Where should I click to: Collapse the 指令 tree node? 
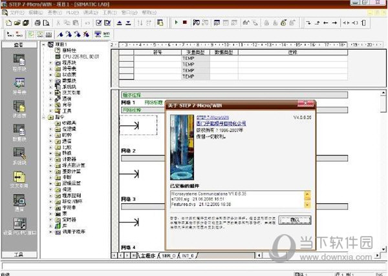(x=44, y=117)
